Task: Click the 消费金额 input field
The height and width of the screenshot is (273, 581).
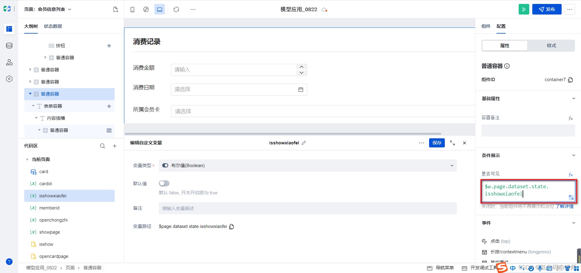Action: 234,70
